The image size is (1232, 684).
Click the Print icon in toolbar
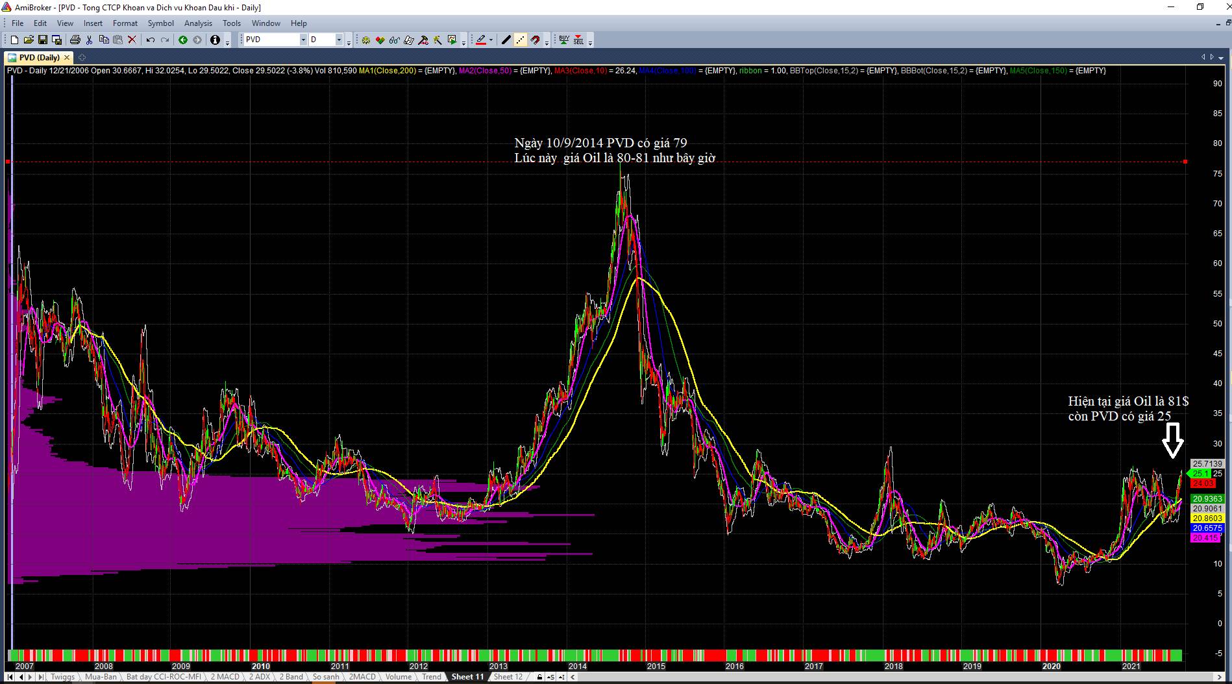pos(75,40)
